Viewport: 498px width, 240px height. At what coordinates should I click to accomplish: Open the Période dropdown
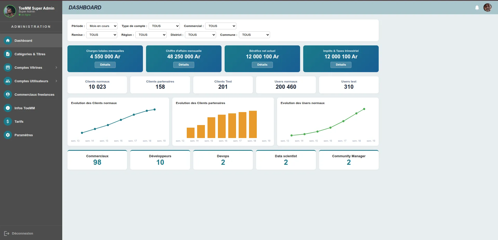(102, 26)
